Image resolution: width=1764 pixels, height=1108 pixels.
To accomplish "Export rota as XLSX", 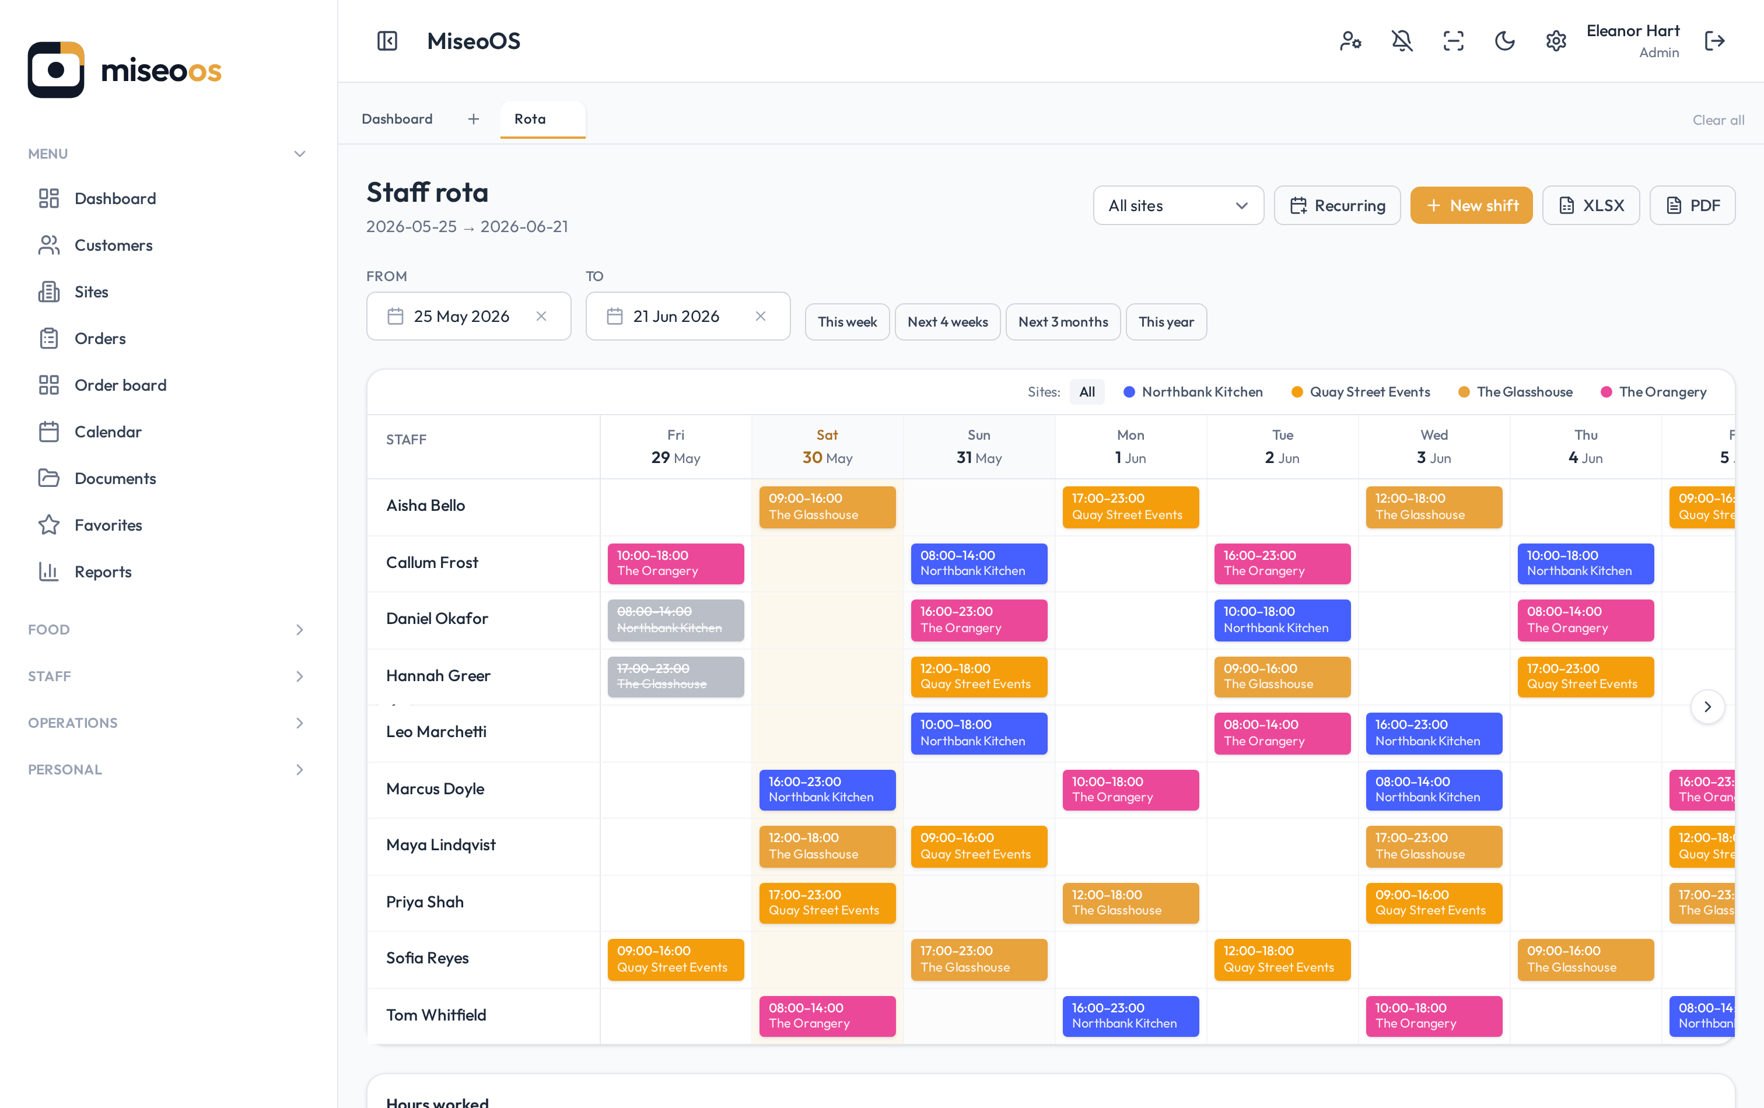I will 1590,205.
